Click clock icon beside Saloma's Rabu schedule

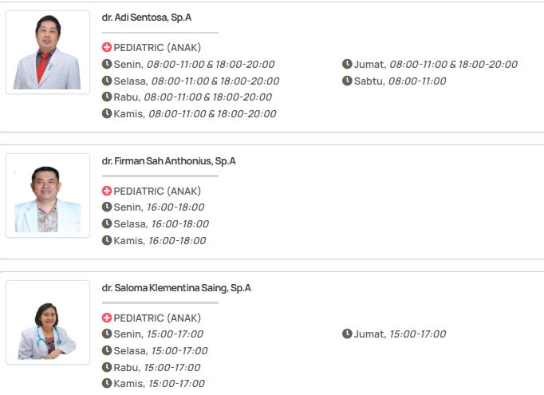coord(107,368)
